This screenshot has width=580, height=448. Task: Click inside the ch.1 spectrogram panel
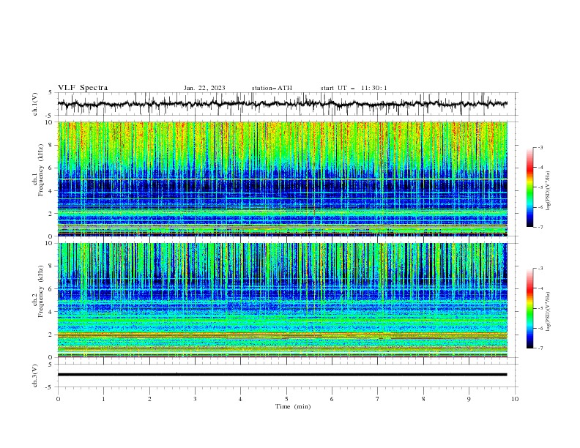[x=282, y=179]
